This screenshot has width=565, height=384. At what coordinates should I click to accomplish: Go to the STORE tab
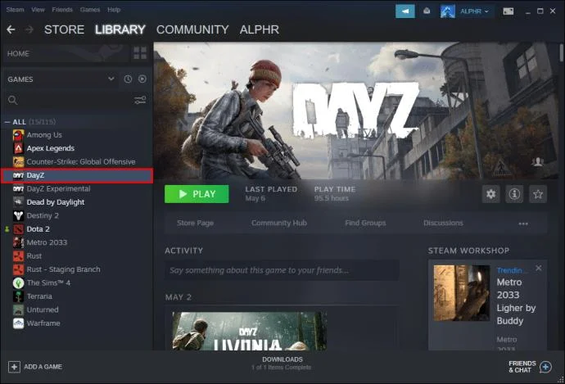click(64, 29)
